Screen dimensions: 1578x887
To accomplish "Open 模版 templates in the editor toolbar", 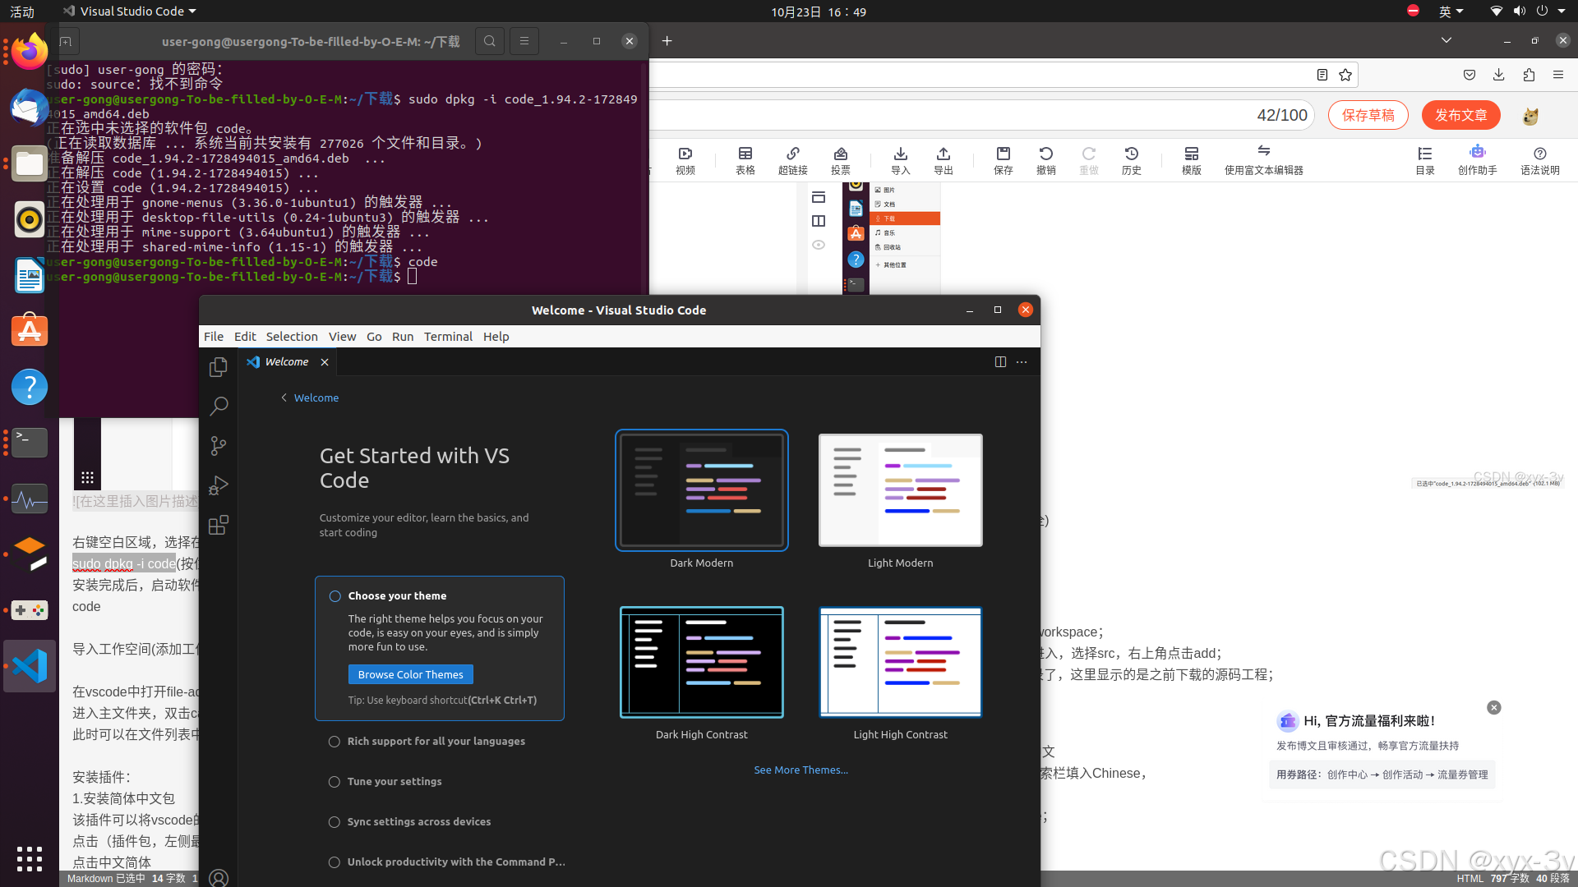I will pos(1192,160).
